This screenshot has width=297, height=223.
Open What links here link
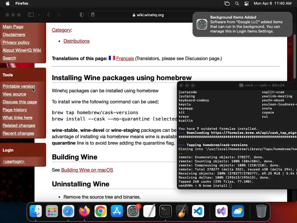[17, 118]
